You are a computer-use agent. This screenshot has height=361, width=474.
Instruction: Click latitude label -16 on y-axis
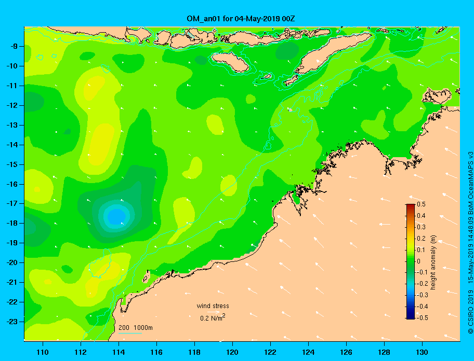pos(11,184)
